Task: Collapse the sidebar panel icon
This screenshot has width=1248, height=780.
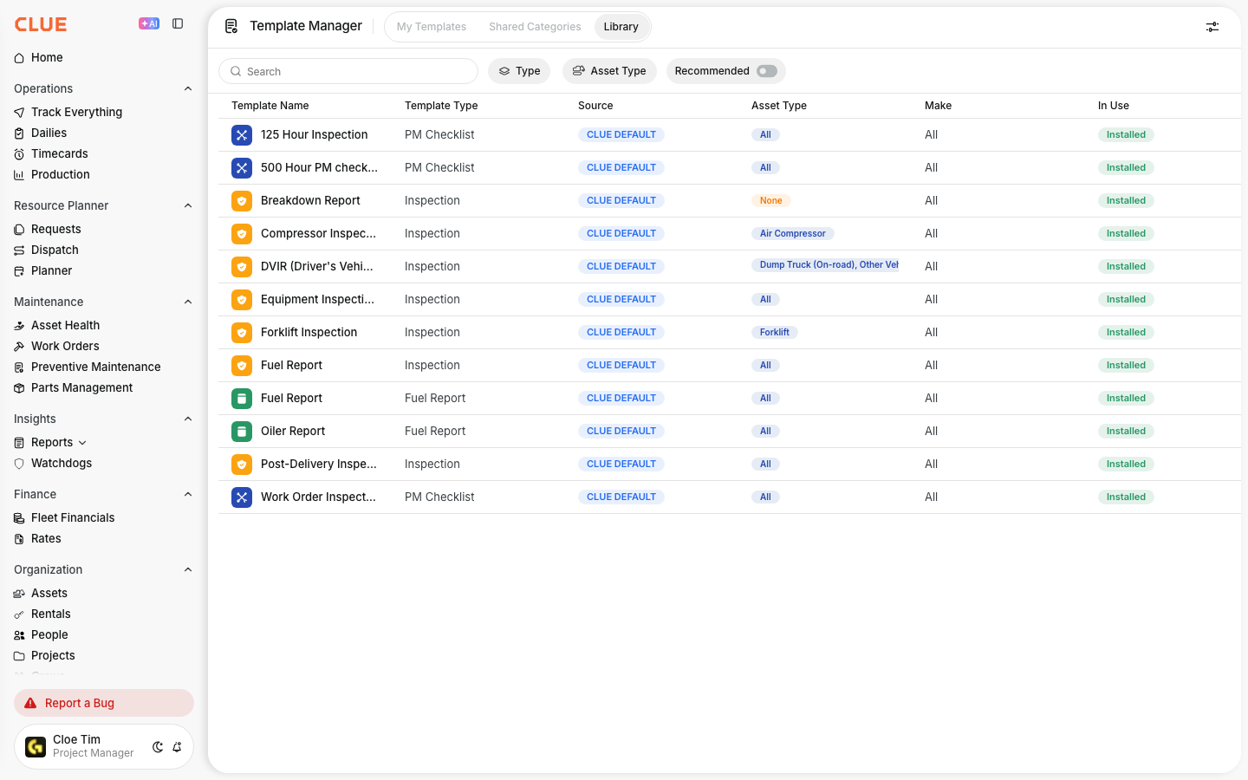Action: coord(178,24)
